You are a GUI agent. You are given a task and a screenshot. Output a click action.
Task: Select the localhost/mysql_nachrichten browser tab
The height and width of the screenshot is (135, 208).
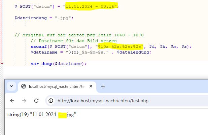click(x=54, y=87)
